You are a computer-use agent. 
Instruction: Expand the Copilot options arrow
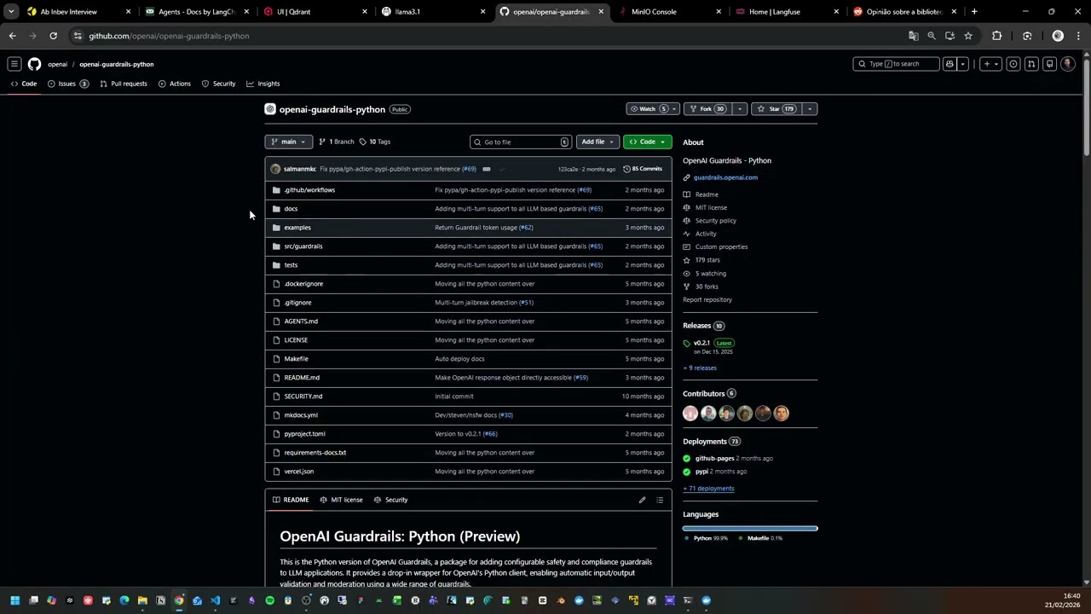point(963,64)
